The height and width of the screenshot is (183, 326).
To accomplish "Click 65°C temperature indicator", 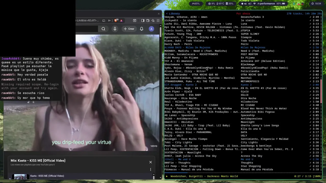I will (220, 4).
